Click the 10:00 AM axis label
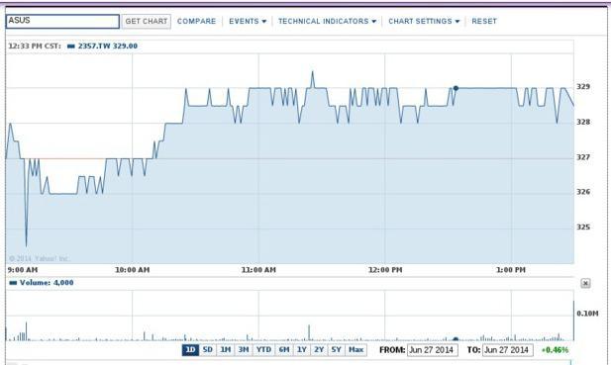This screenshot has height=365, width=611. (x=132, y=270)
